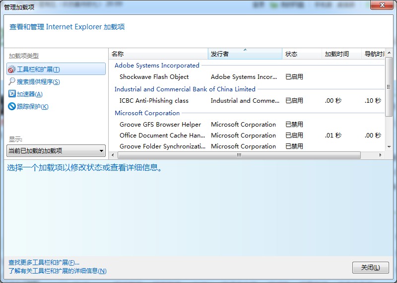Click 已禁用 status of Groove GFS Browser Helper

coord(294,125)
